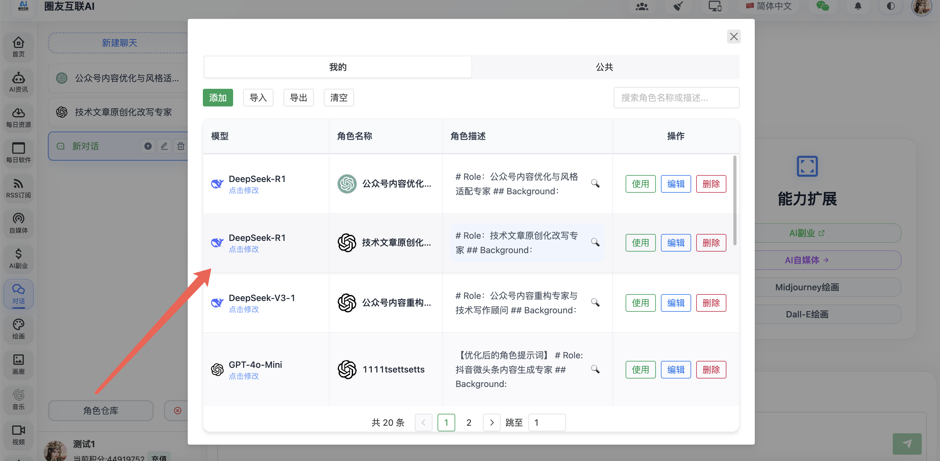Image resolution: width=940 pixels, height=461 pixels.
Task: Click 点击修改 under GPT-4o-Mini
Action: point(244,376)
